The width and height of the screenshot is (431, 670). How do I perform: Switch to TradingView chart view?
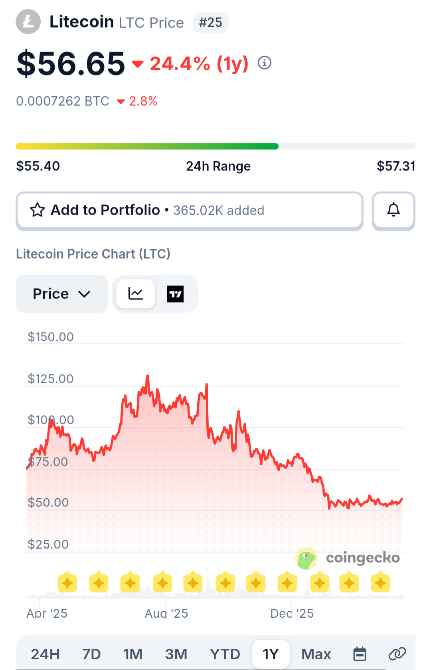pyautogui.click(x=175, y=294)
